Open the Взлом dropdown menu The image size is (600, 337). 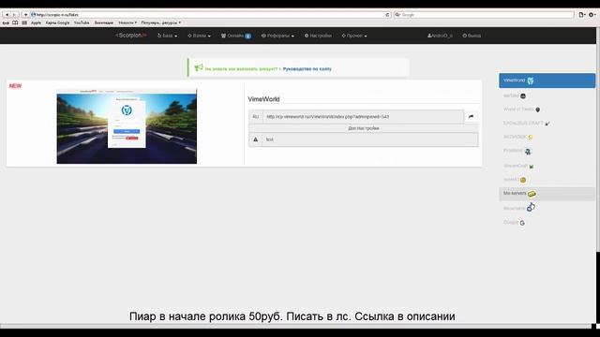coord(199,36)
